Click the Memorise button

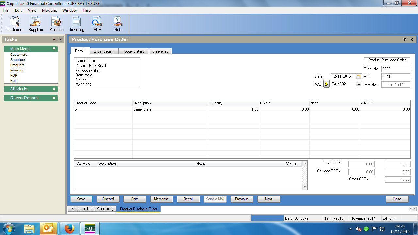tap(161, 199)
